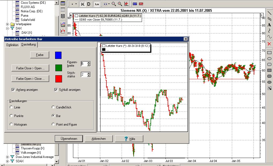Toggle the Ln logarithmic scale button

(97, 4)
